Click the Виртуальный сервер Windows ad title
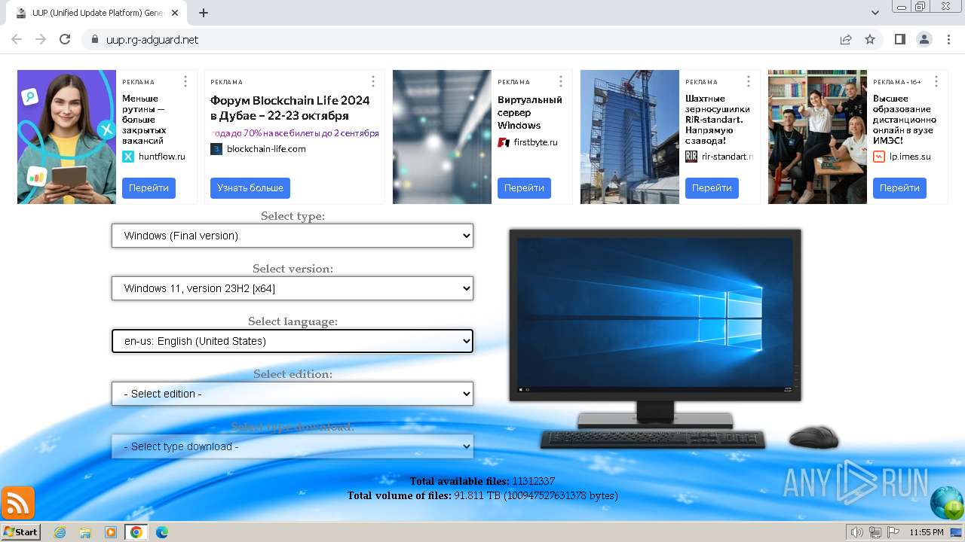 (530, 113)
